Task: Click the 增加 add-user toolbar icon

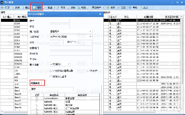Action: pos(34,8)
